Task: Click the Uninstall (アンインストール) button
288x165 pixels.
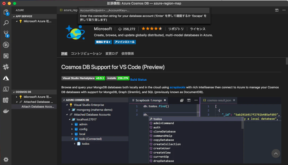Action: pyautogui.click(x=125, y=42)
